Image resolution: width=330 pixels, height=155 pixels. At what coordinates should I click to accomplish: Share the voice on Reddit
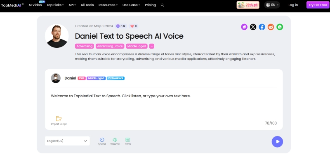(271, 27)
